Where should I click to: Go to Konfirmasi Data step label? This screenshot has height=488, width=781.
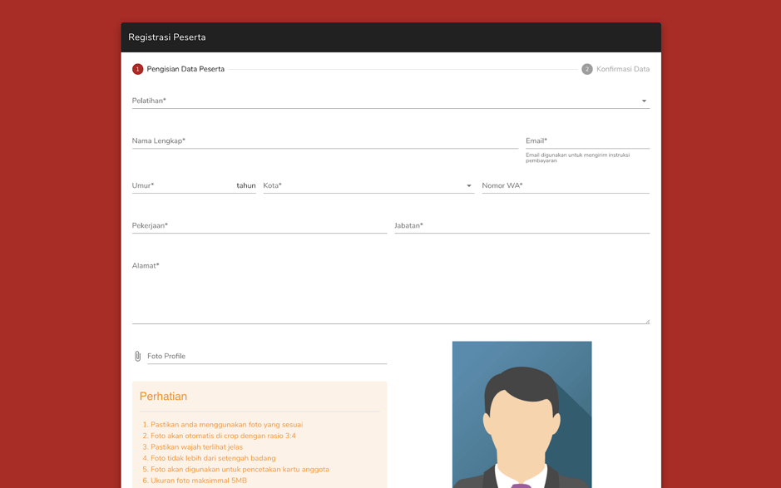coord(622,69)
